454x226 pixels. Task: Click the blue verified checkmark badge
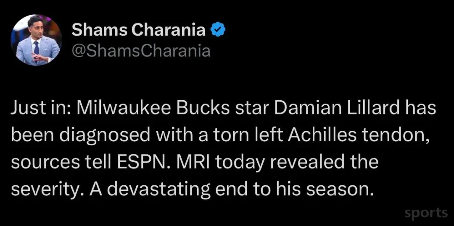[218, 29]
